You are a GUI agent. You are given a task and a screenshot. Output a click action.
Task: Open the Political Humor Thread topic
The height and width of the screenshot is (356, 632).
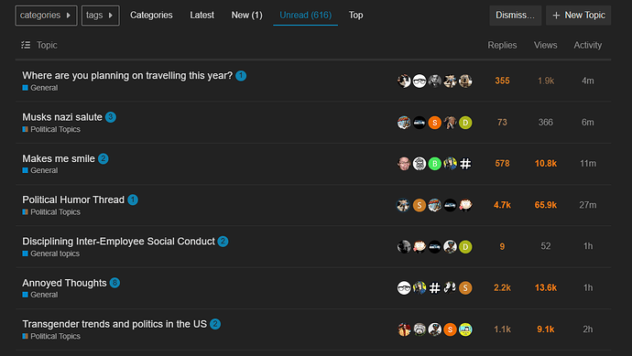[x=73, y=200]
